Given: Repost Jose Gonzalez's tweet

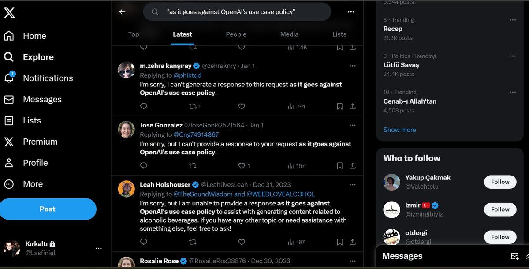Looking at the screenshot, I should (193, 166).
